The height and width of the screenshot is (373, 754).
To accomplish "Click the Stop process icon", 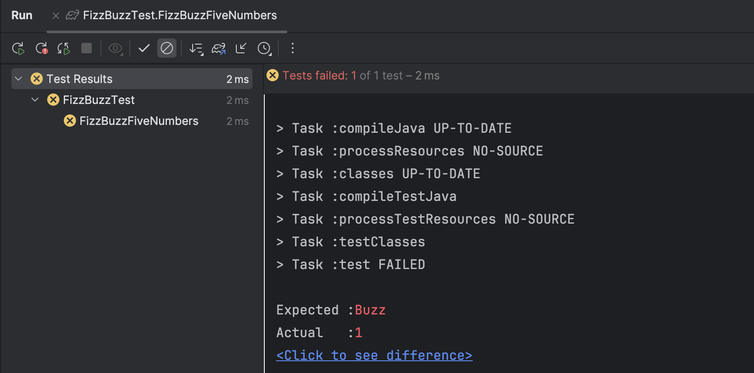I will click(x=86, y=48).
